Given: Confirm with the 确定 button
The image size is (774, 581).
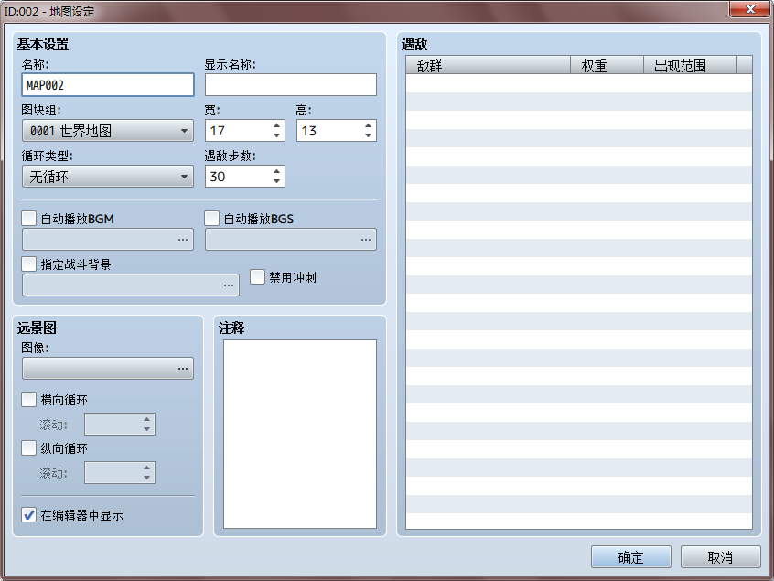Looking at the screenshot, I should (631, 557).
